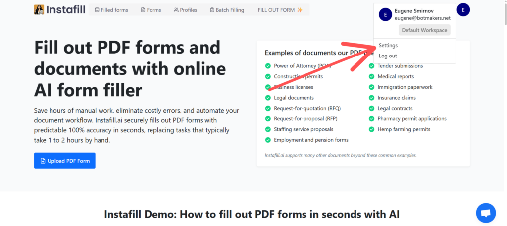Screen dimensions: 507x226
Task: Click the 'Fill out PDF forms' main headline
Action: click(130, 69)
